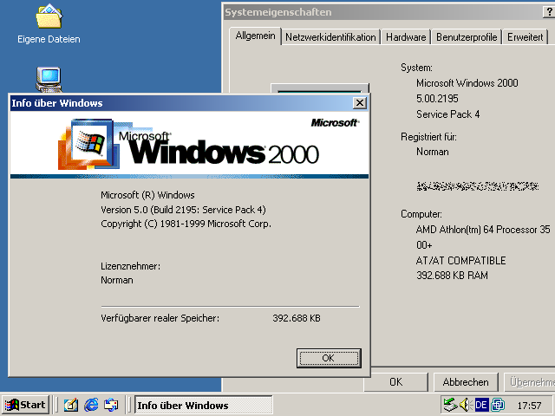Viewport: 555px width, 416px height.
Task: Click the obscured product ID text
Action: pos(478,186)
